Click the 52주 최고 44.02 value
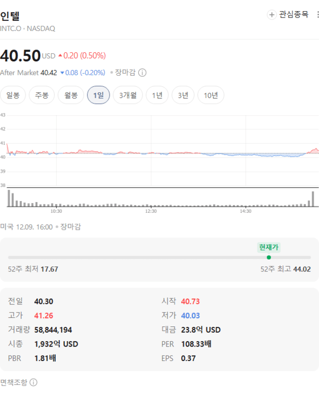 coord(302,269)
